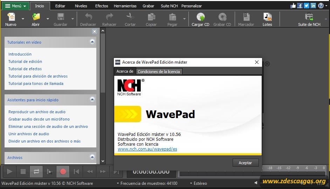
Task: Click the rewind button
Action: [90, 172]
